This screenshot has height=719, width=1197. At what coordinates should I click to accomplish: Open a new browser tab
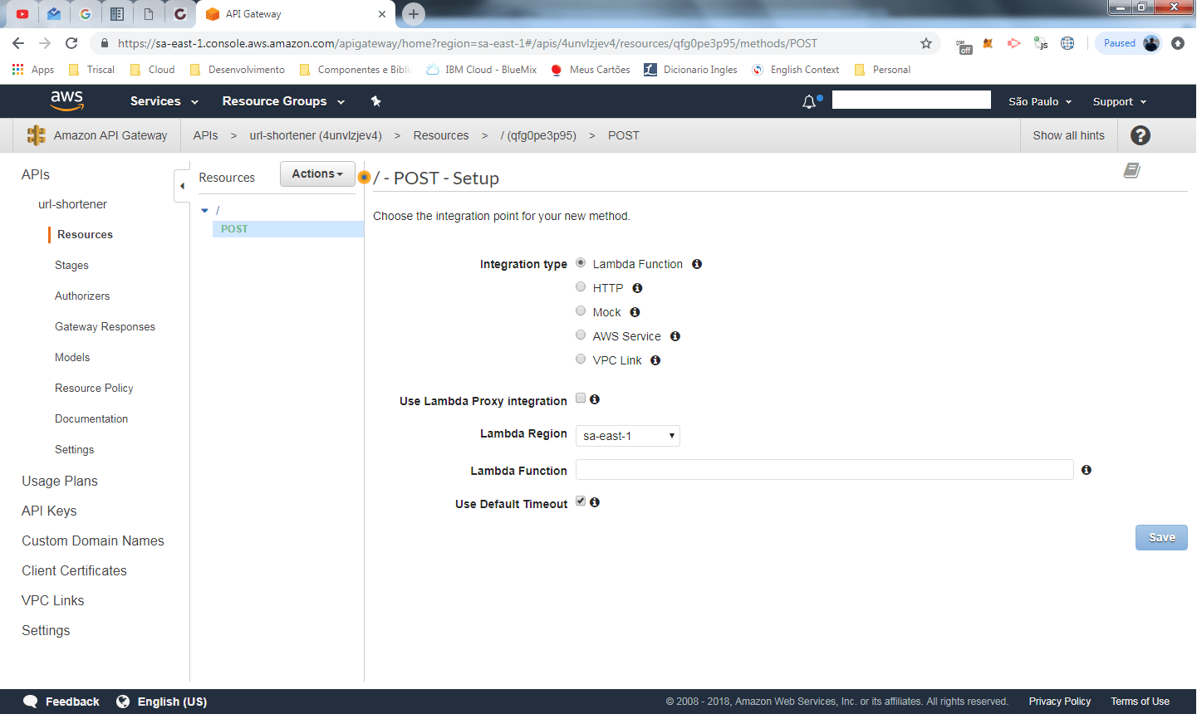pyautogui.click(x=413, y=14)
